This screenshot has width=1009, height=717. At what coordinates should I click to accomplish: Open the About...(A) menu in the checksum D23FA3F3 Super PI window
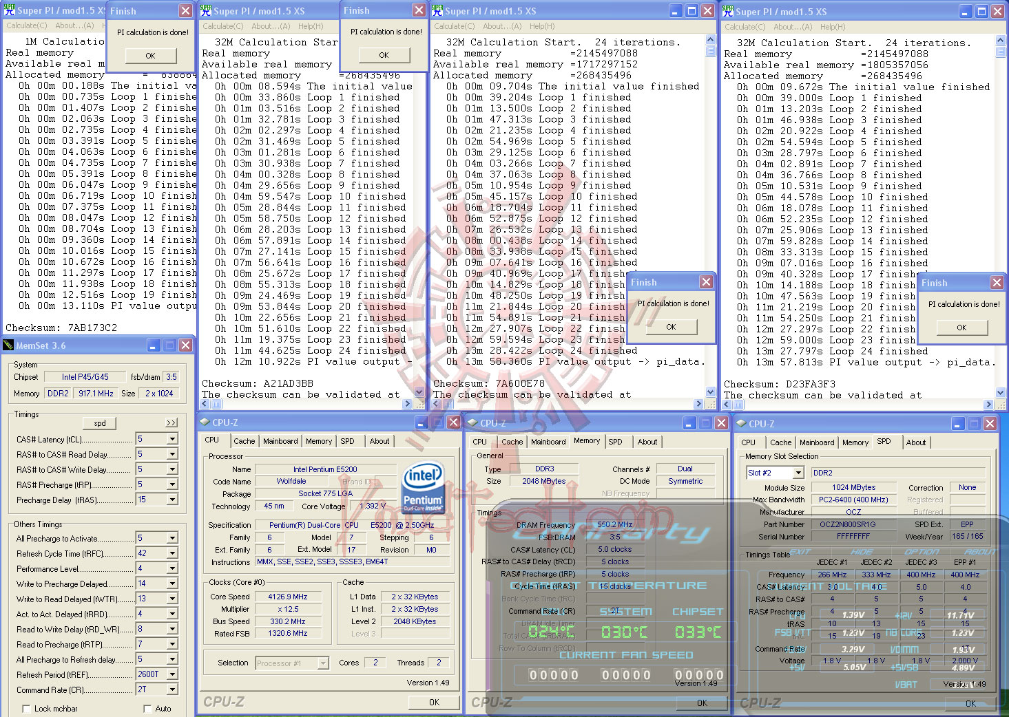[x=793, y=27]
